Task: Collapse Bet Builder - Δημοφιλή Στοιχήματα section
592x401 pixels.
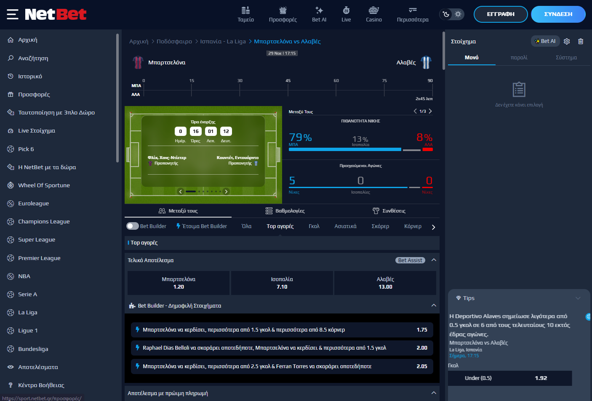Action: [x=434, y=305]
